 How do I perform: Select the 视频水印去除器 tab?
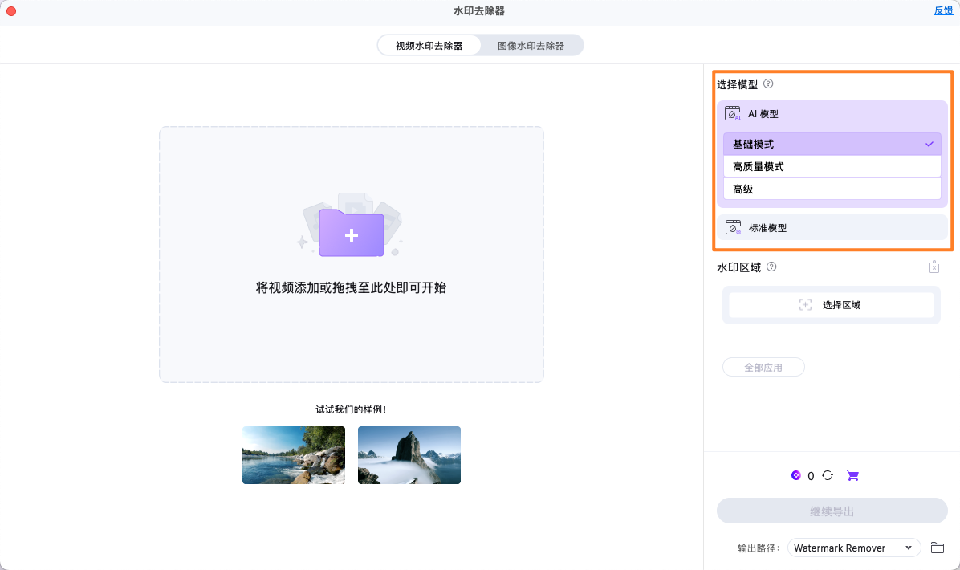(x=430, y=45)
